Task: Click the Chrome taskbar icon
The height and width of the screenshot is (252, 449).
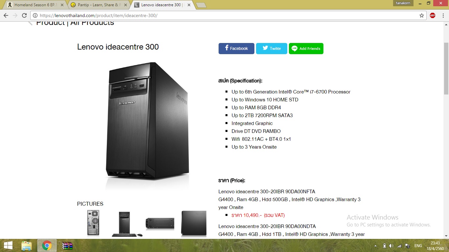Action: 47,245
